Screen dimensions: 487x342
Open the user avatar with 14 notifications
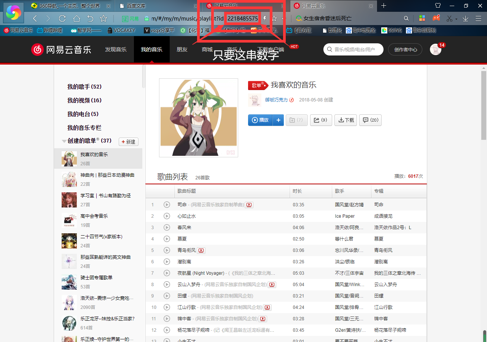435,49
